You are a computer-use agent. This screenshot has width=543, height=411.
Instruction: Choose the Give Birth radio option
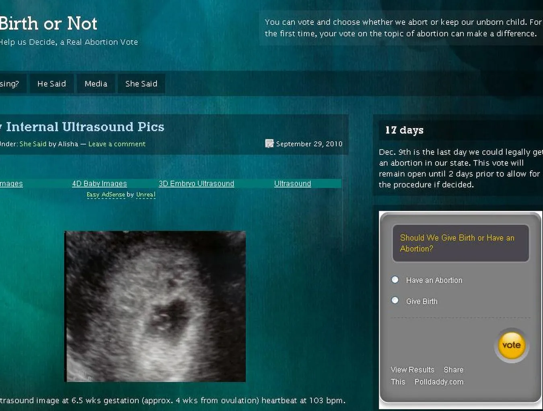click(395, 301)
